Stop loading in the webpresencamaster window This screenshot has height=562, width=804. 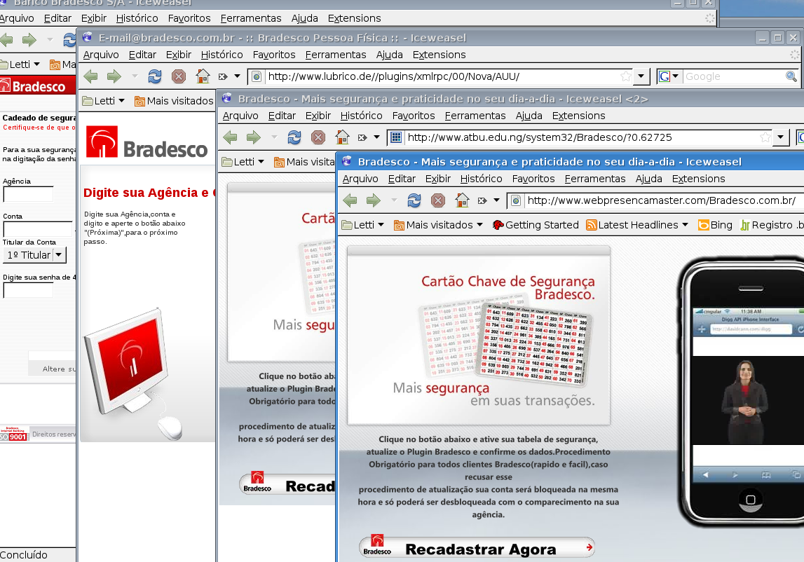pos(438,200)
